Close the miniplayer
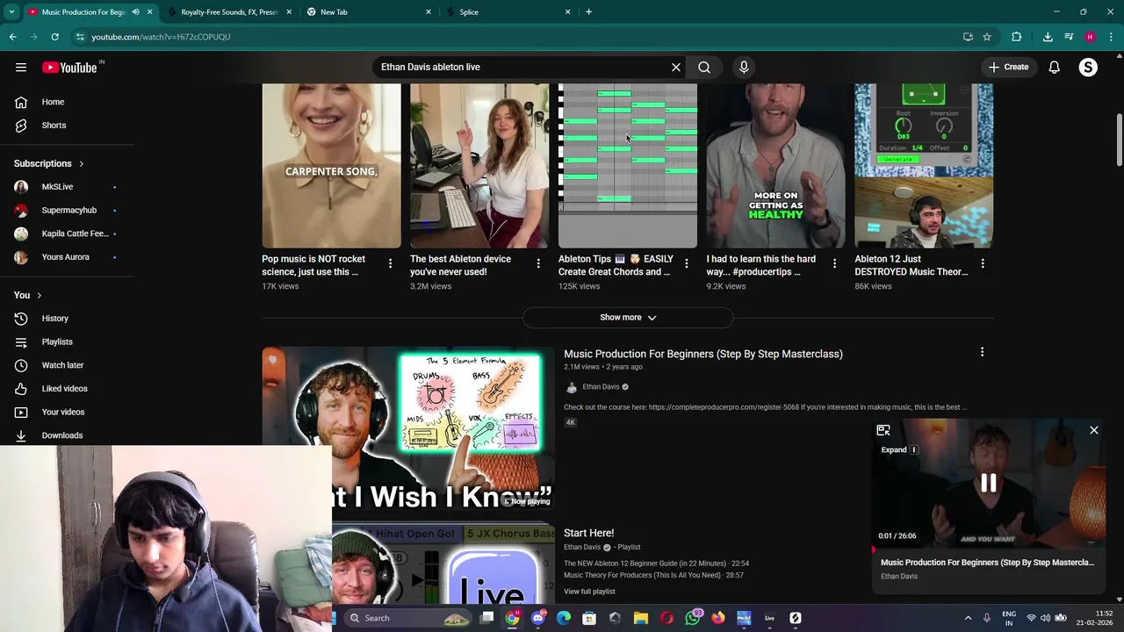This screenshot has height=632, width=1124. click(1094, 430)
